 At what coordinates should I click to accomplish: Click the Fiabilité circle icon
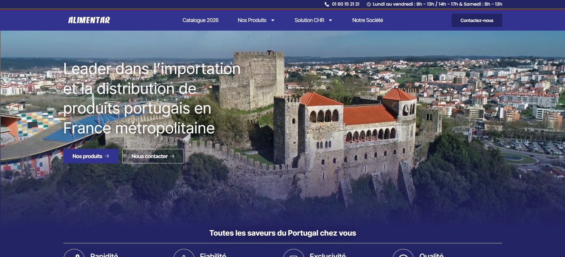[184, 253]
